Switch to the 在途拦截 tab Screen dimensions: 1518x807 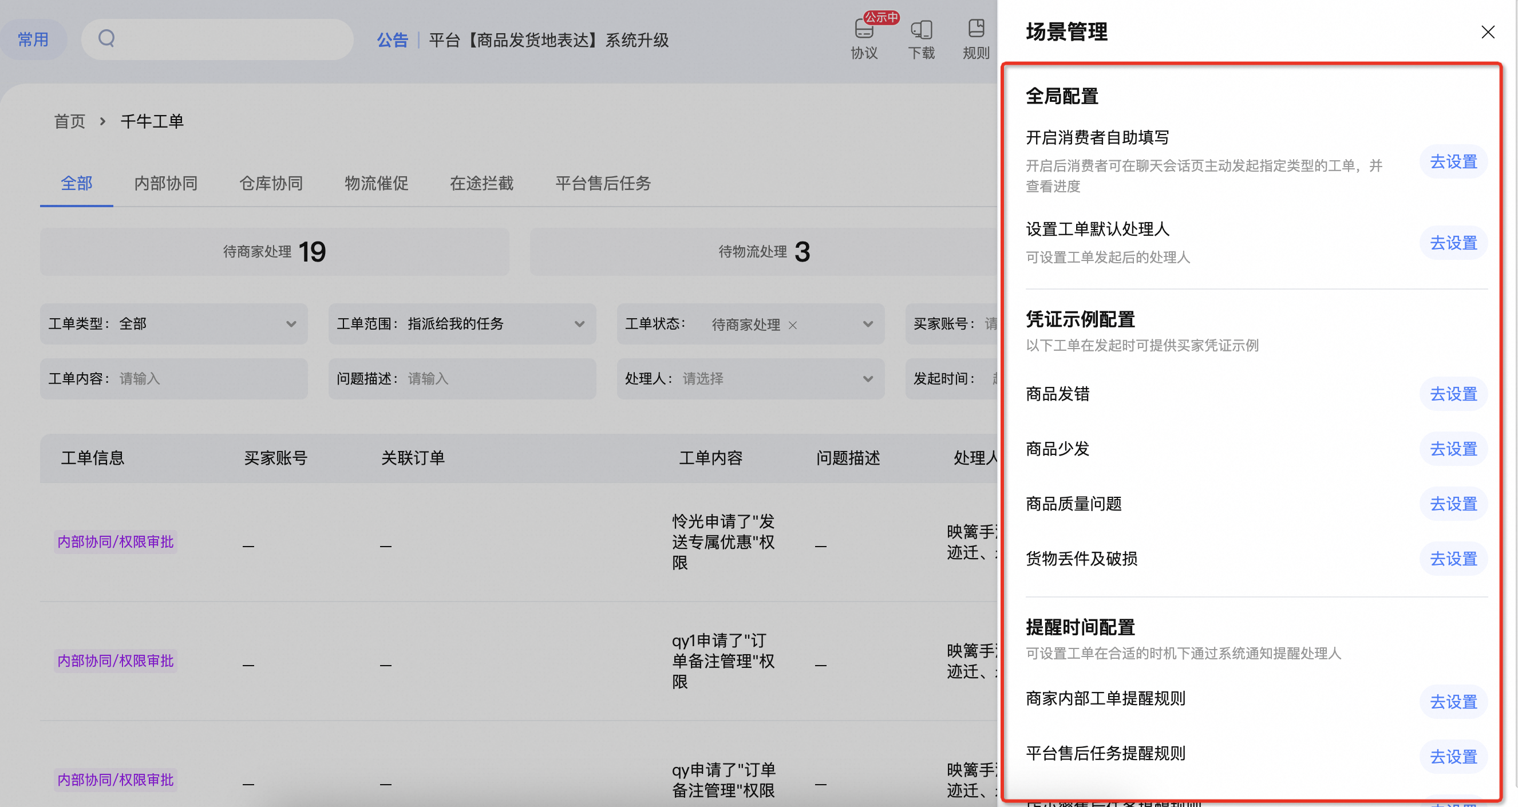click(x=481, y=183)
